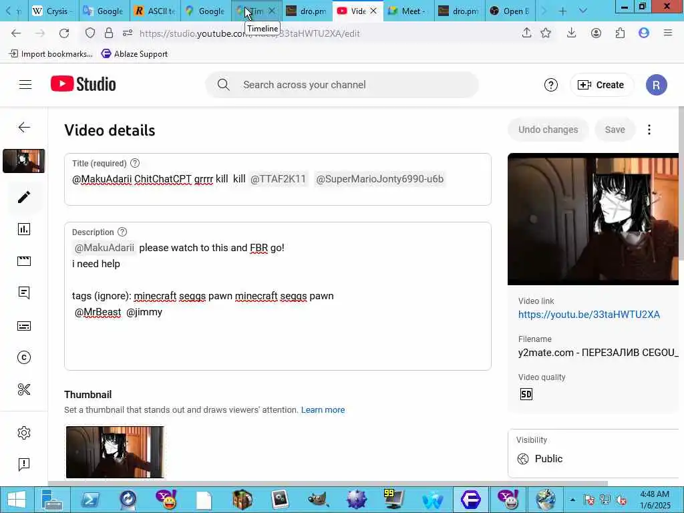Open the youtu.be video link
This screenshot has height=513, width=684.
click(x=589, y=315)
